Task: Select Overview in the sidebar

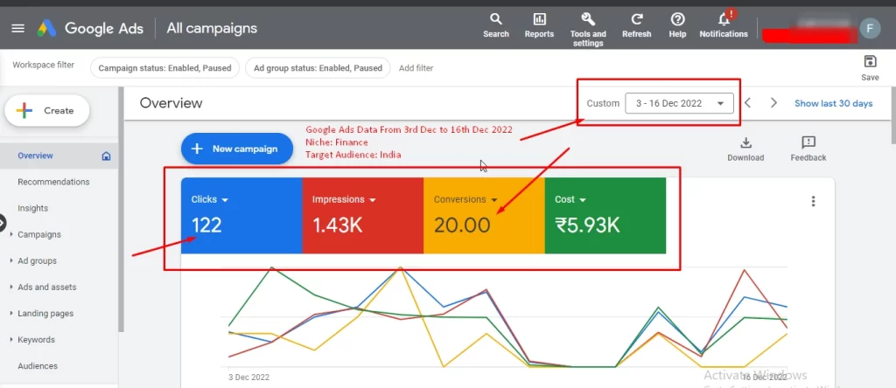Action: point(35,156)
